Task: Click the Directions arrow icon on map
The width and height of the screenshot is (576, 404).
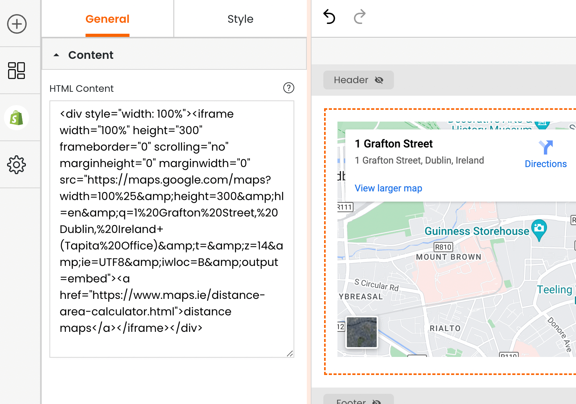Action: 546,147
